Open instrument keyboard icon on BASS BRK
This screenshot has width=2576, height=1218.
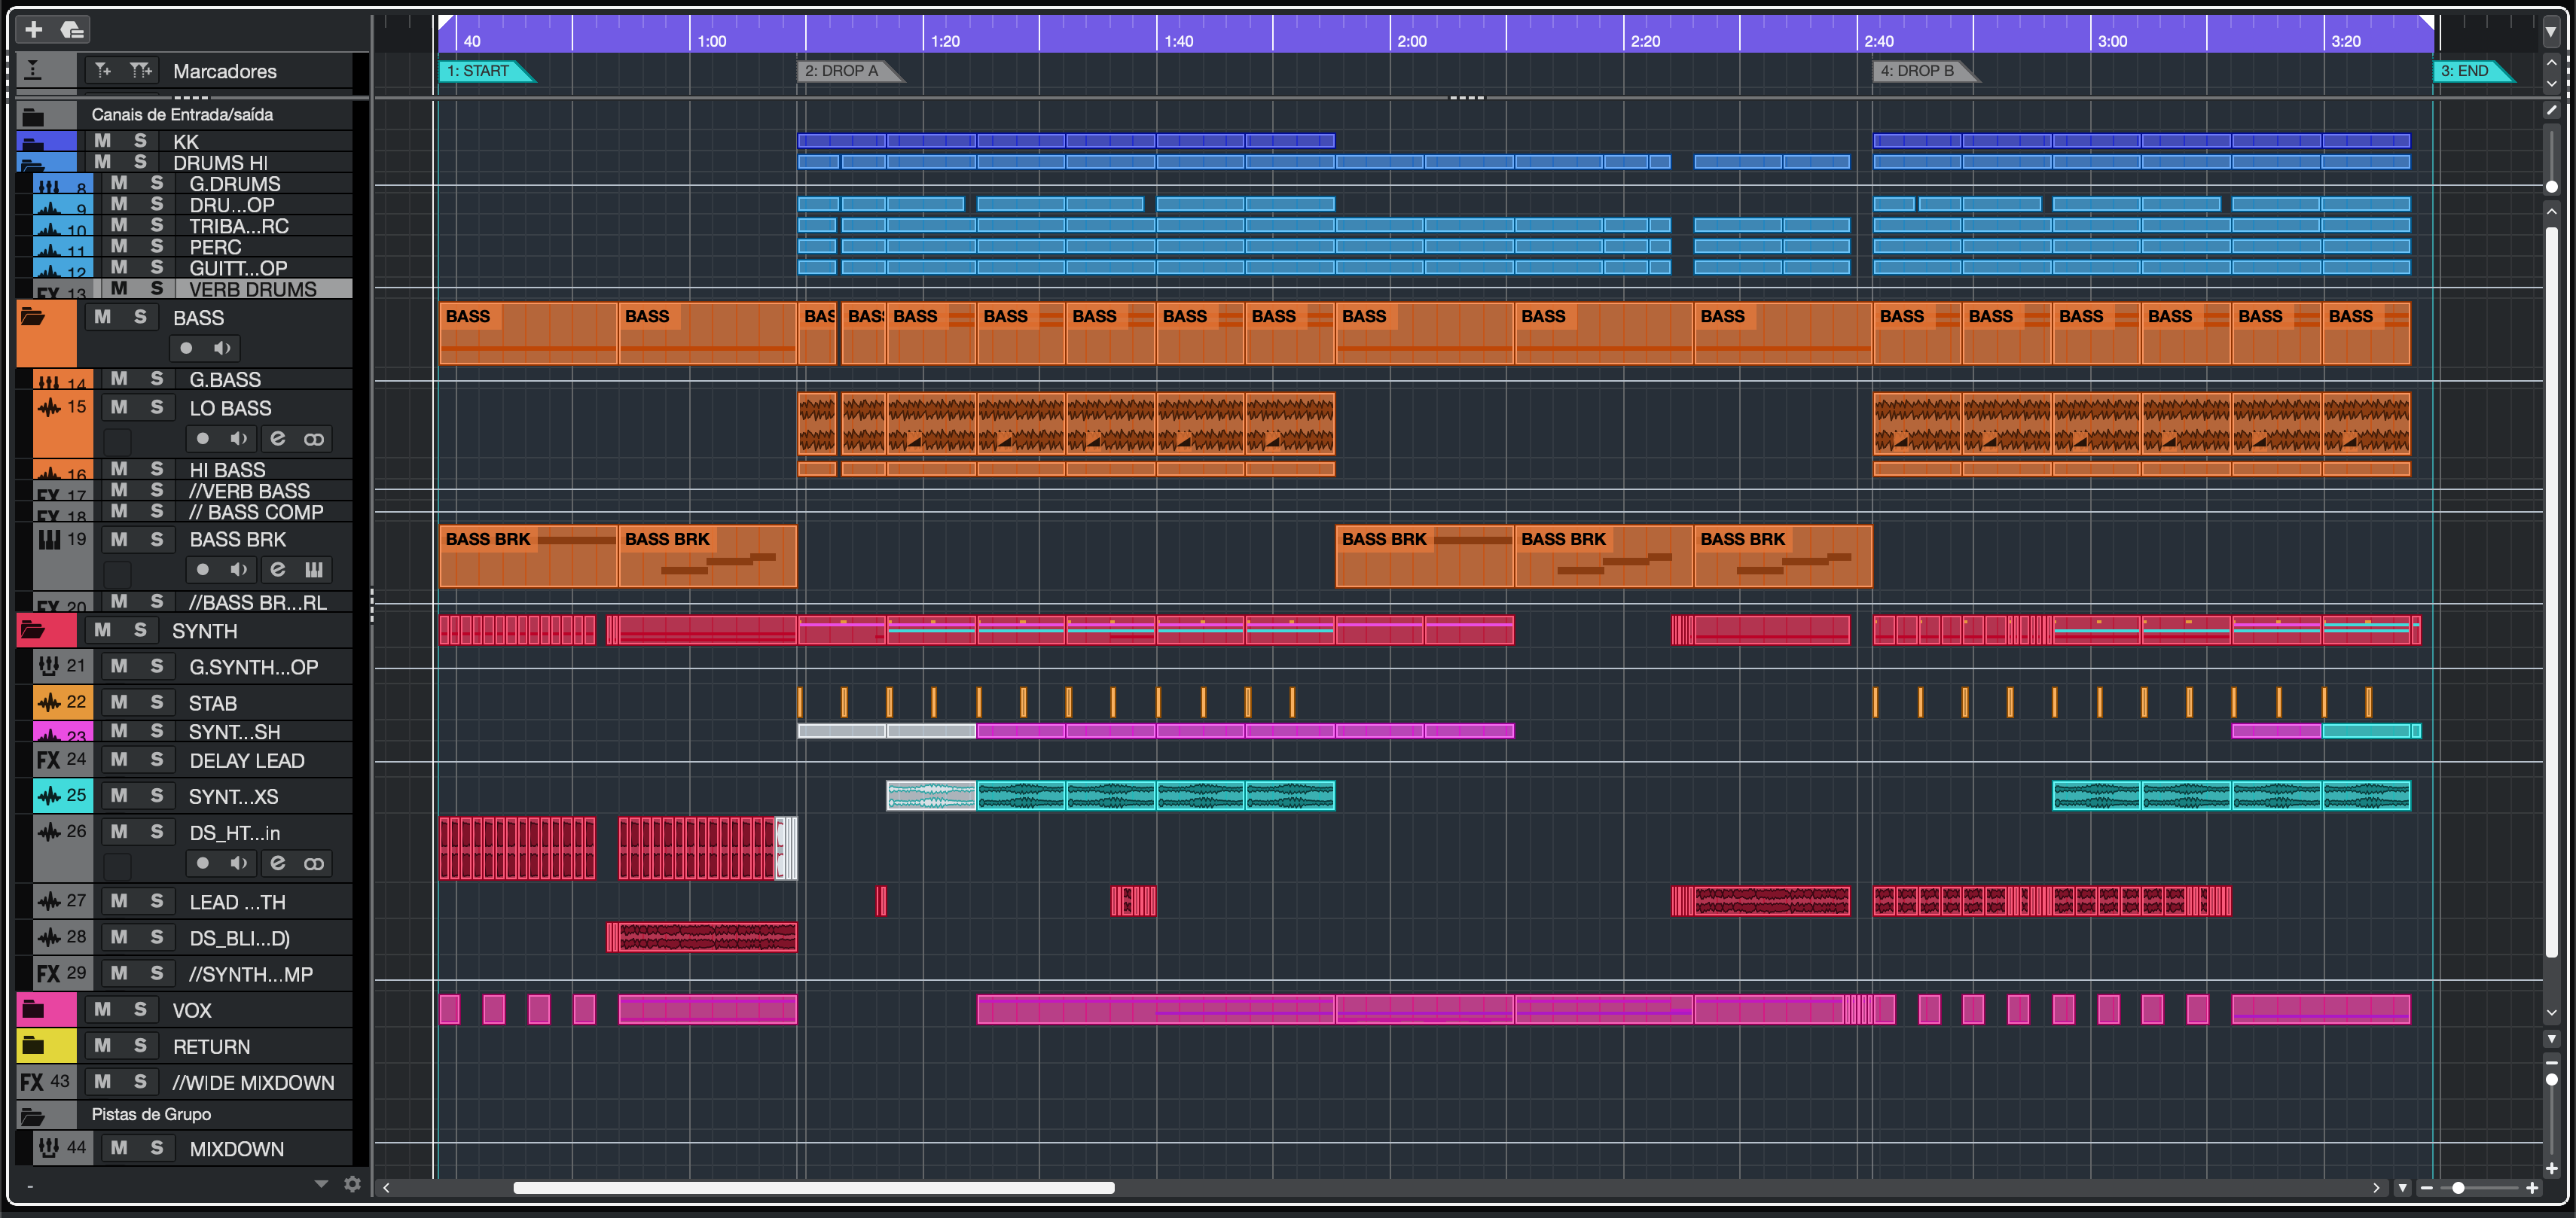(x=314, y=570)
